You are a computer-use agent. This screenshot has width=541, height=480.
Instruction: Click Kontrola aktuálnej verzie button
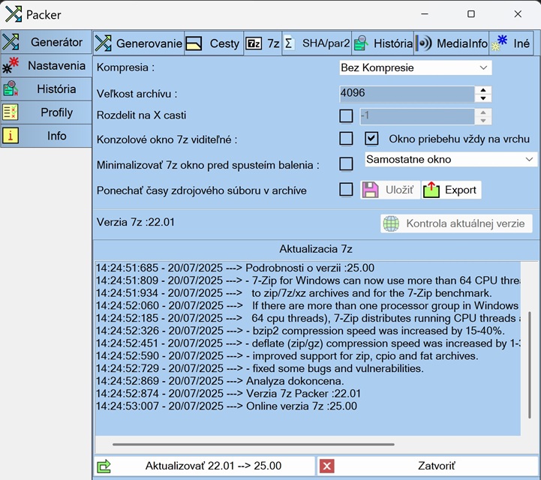(456, 223)
